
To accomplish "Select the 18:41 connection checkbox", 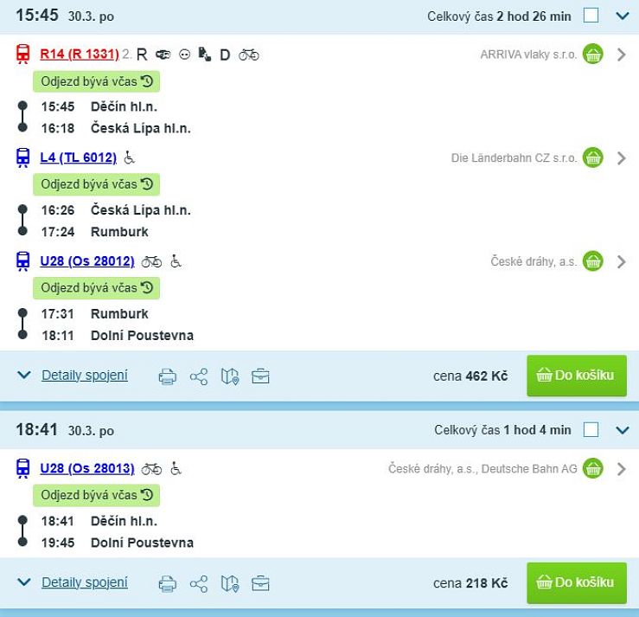I will (x=591, y=429).
